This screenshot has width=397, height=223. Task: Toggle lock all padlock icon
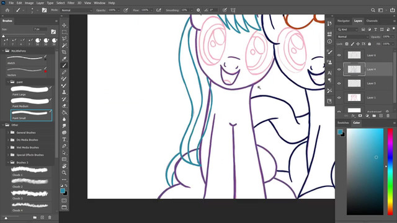pos(370,44)
